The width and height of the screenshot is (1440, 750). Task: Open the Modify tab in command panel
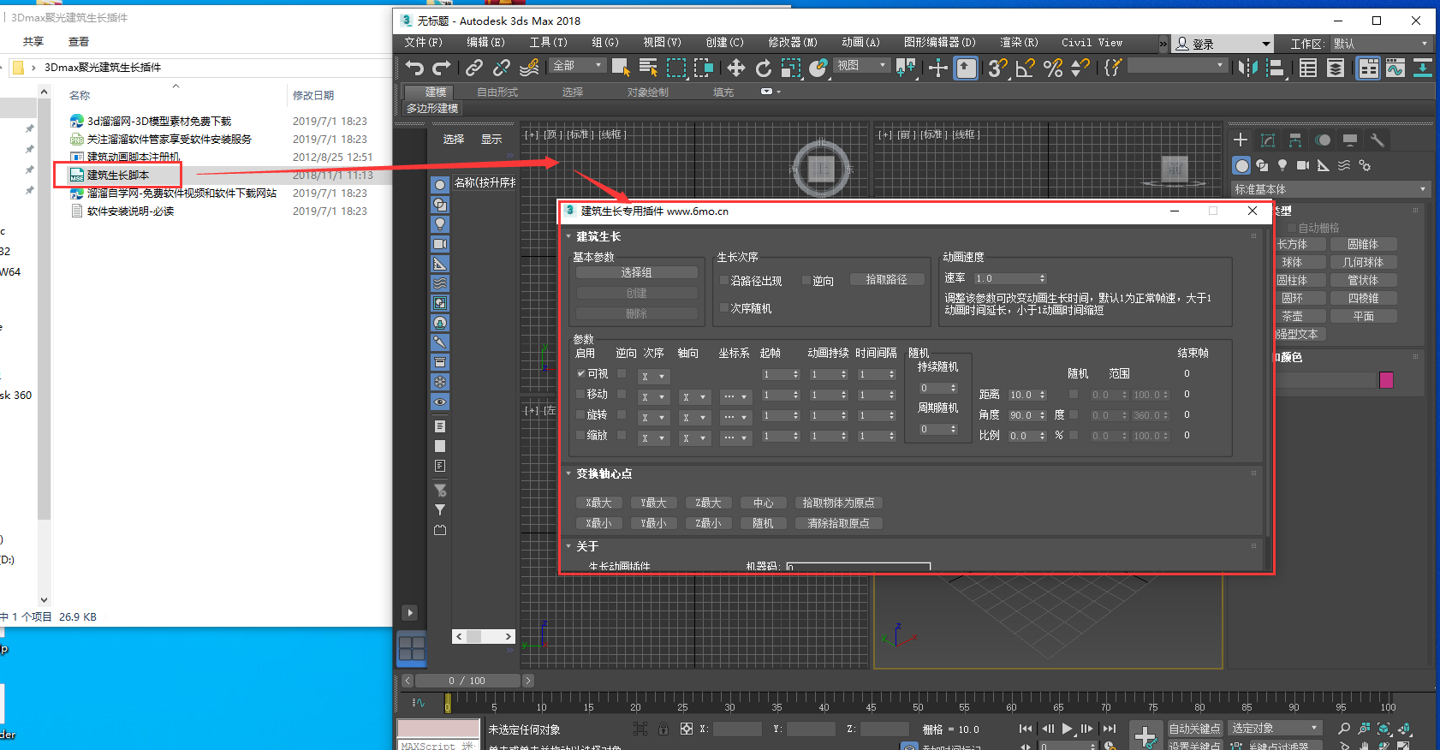pos(1268,140)
